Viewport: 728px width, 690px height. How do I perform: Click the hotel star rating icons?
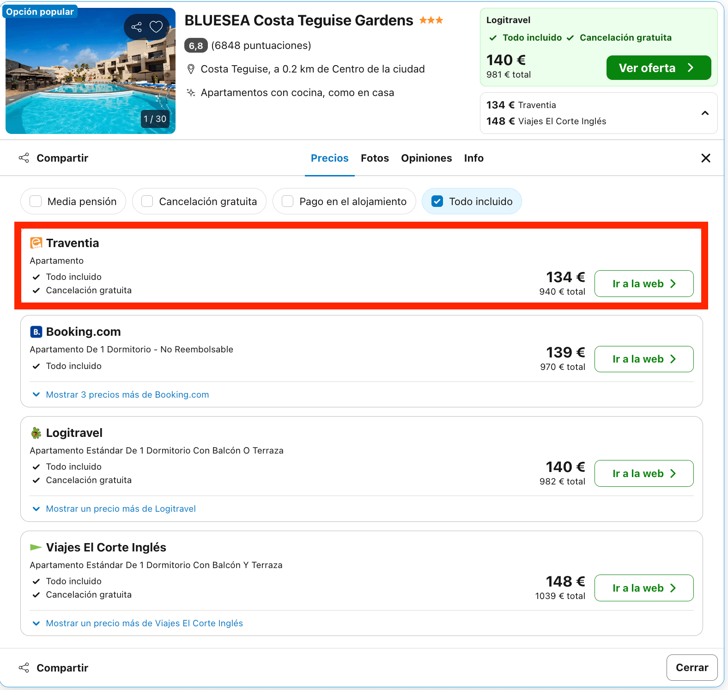(431, 20)
